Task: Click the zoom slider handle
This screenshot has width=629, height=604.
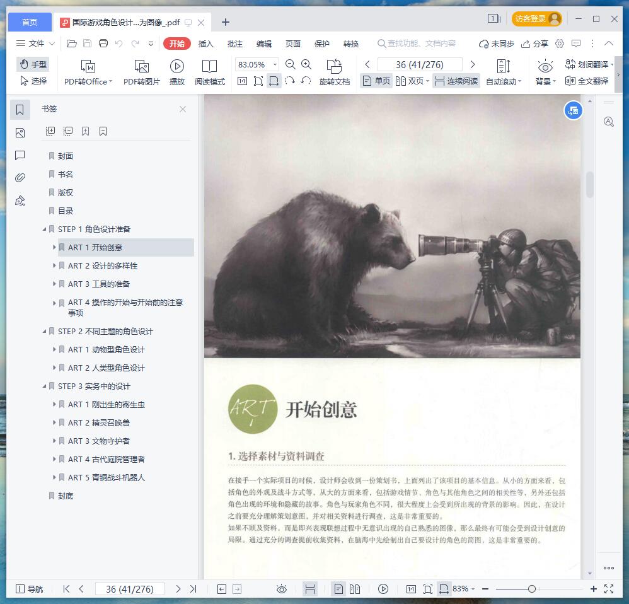Action: pyautogui.click(x=532, y=589)
